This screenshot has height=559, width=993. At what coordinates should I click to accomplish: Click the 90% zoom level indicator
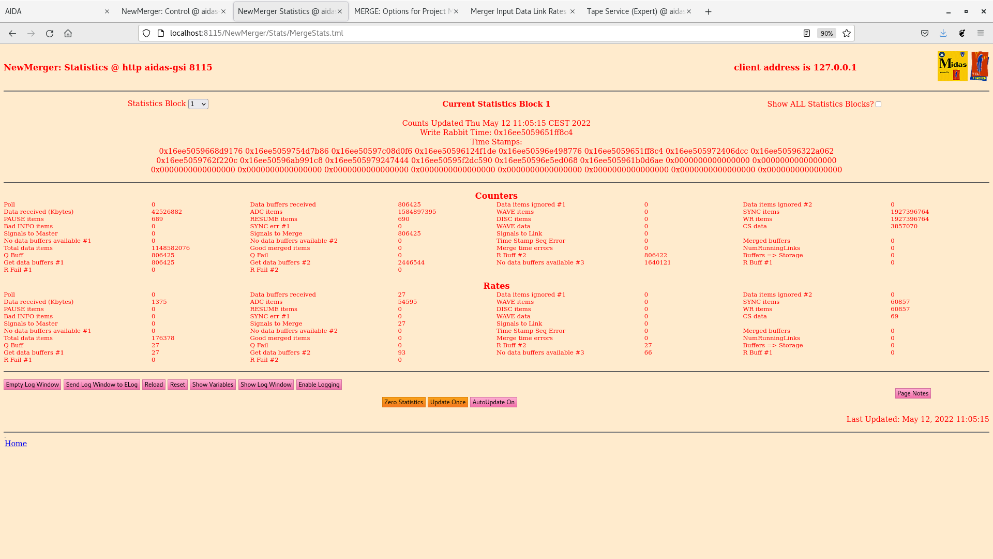click(826, 33)
